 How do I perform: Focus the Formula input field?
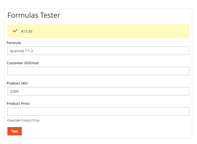coord(98,51)
